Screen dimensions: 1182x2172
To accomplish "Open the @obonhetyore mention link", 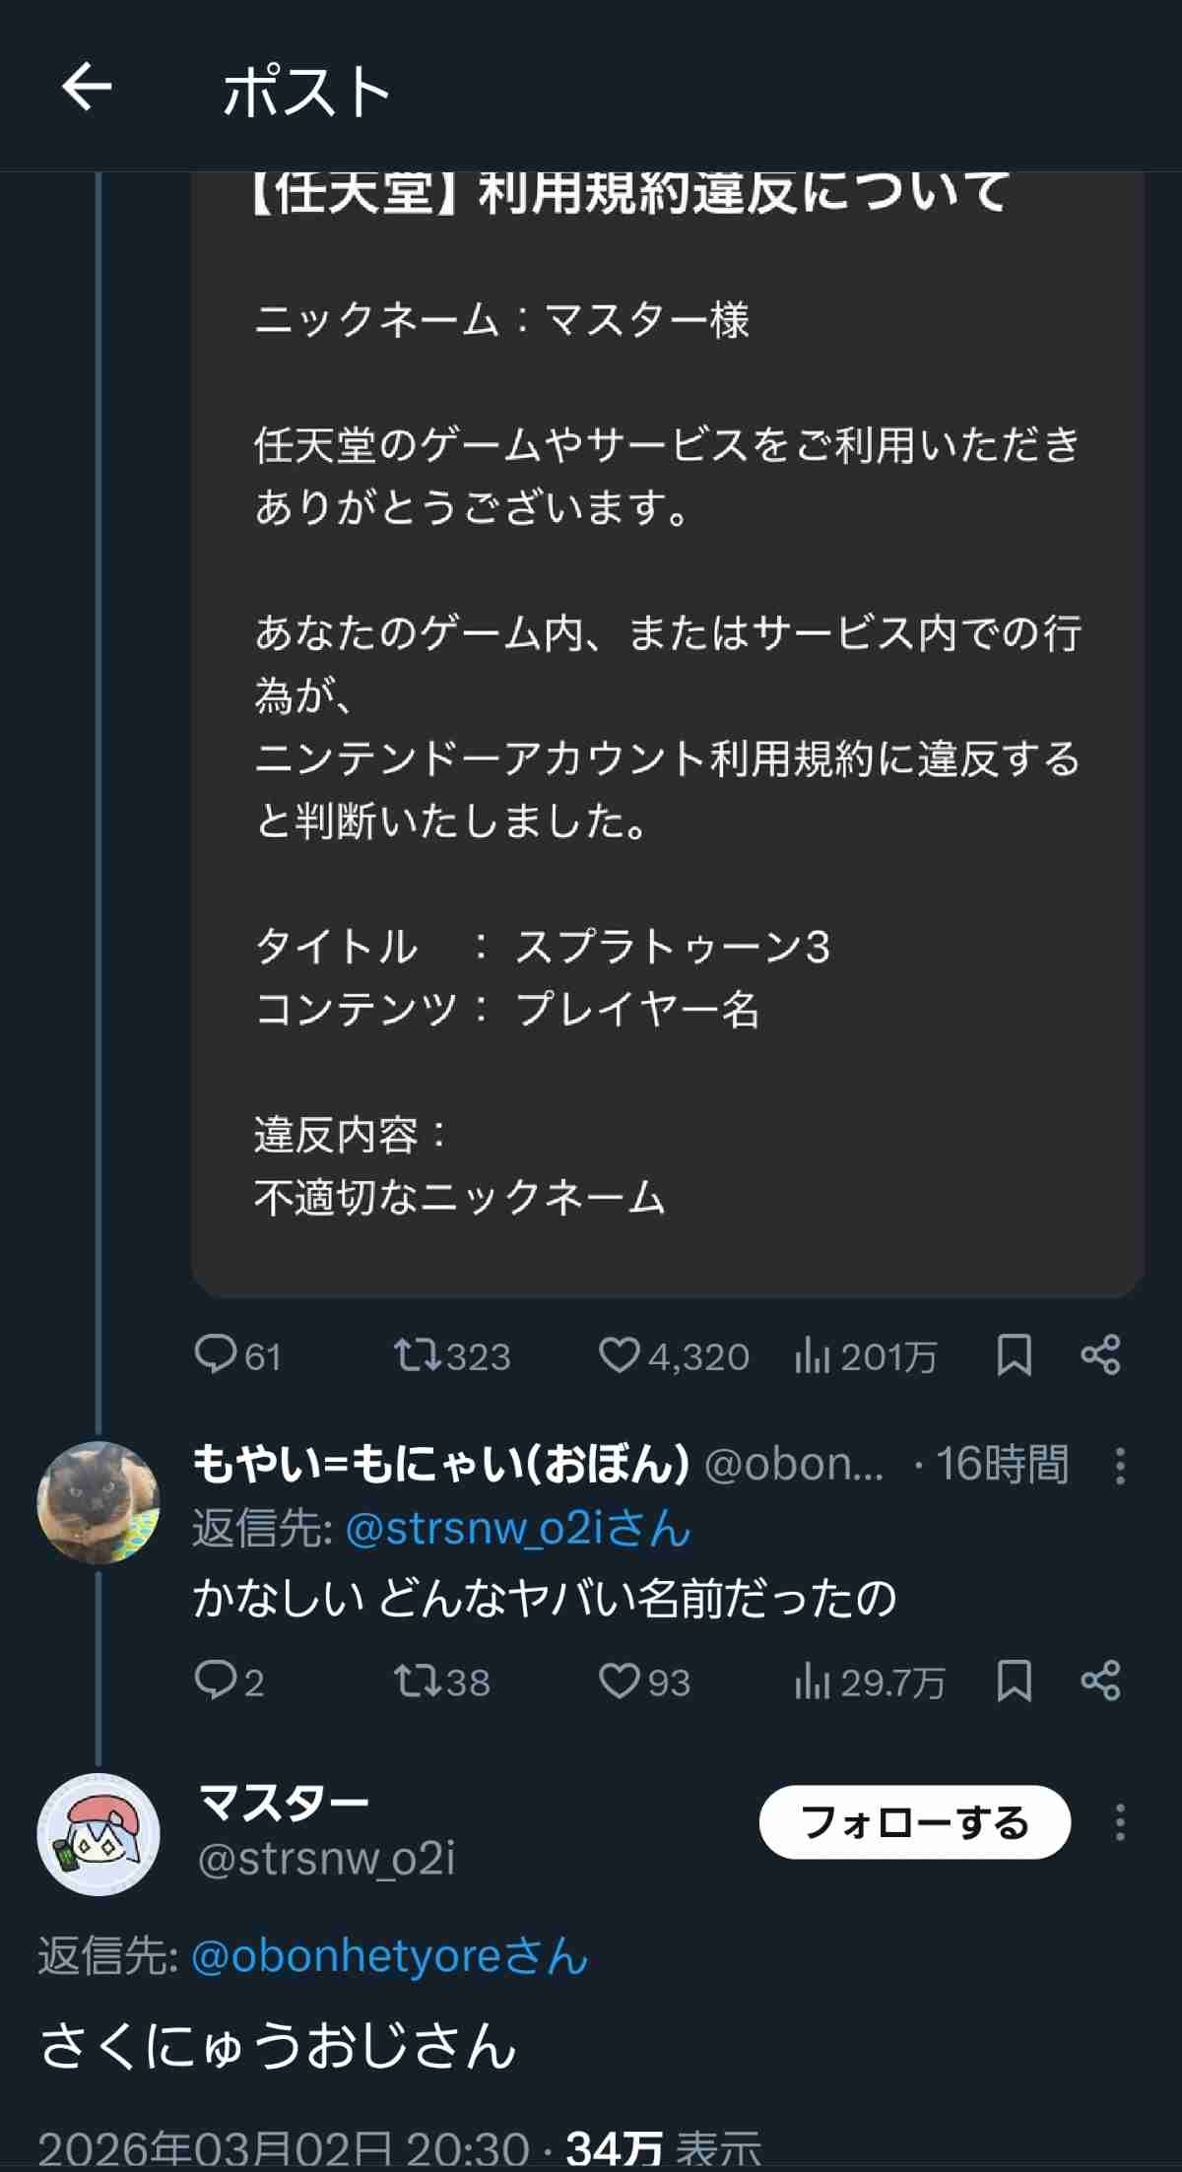I will tap(390, 1956).
